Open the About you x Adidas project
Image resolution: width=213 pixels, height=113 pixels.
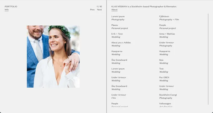121,44
